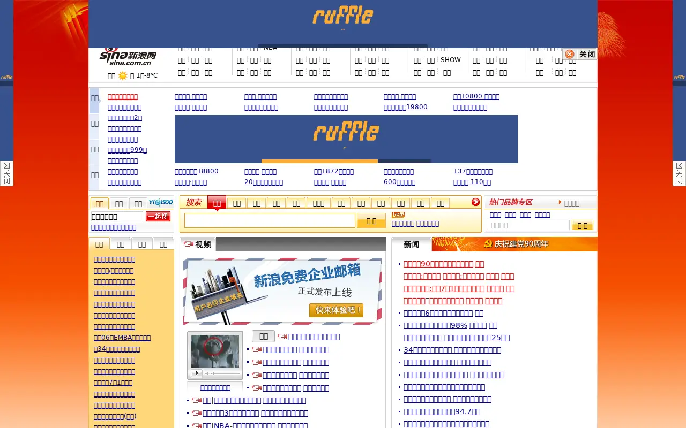Open the left list link containing 06 EMBA

click(x=122, y=338)
